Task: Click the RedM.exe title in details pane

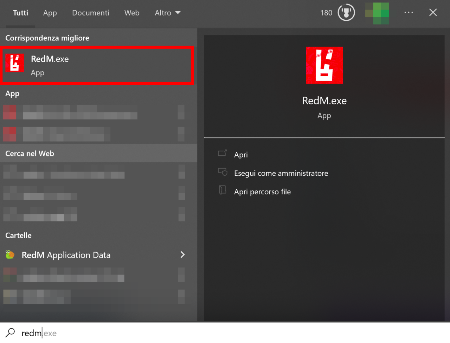Action: click(324, 101)
